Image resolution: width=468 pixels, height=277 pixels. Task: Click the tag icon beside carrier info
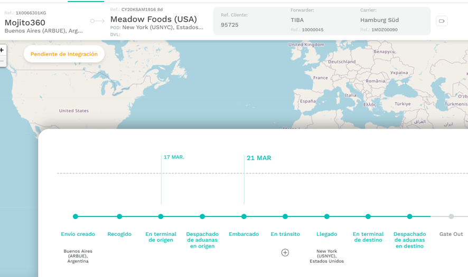(x=442, y=21)
